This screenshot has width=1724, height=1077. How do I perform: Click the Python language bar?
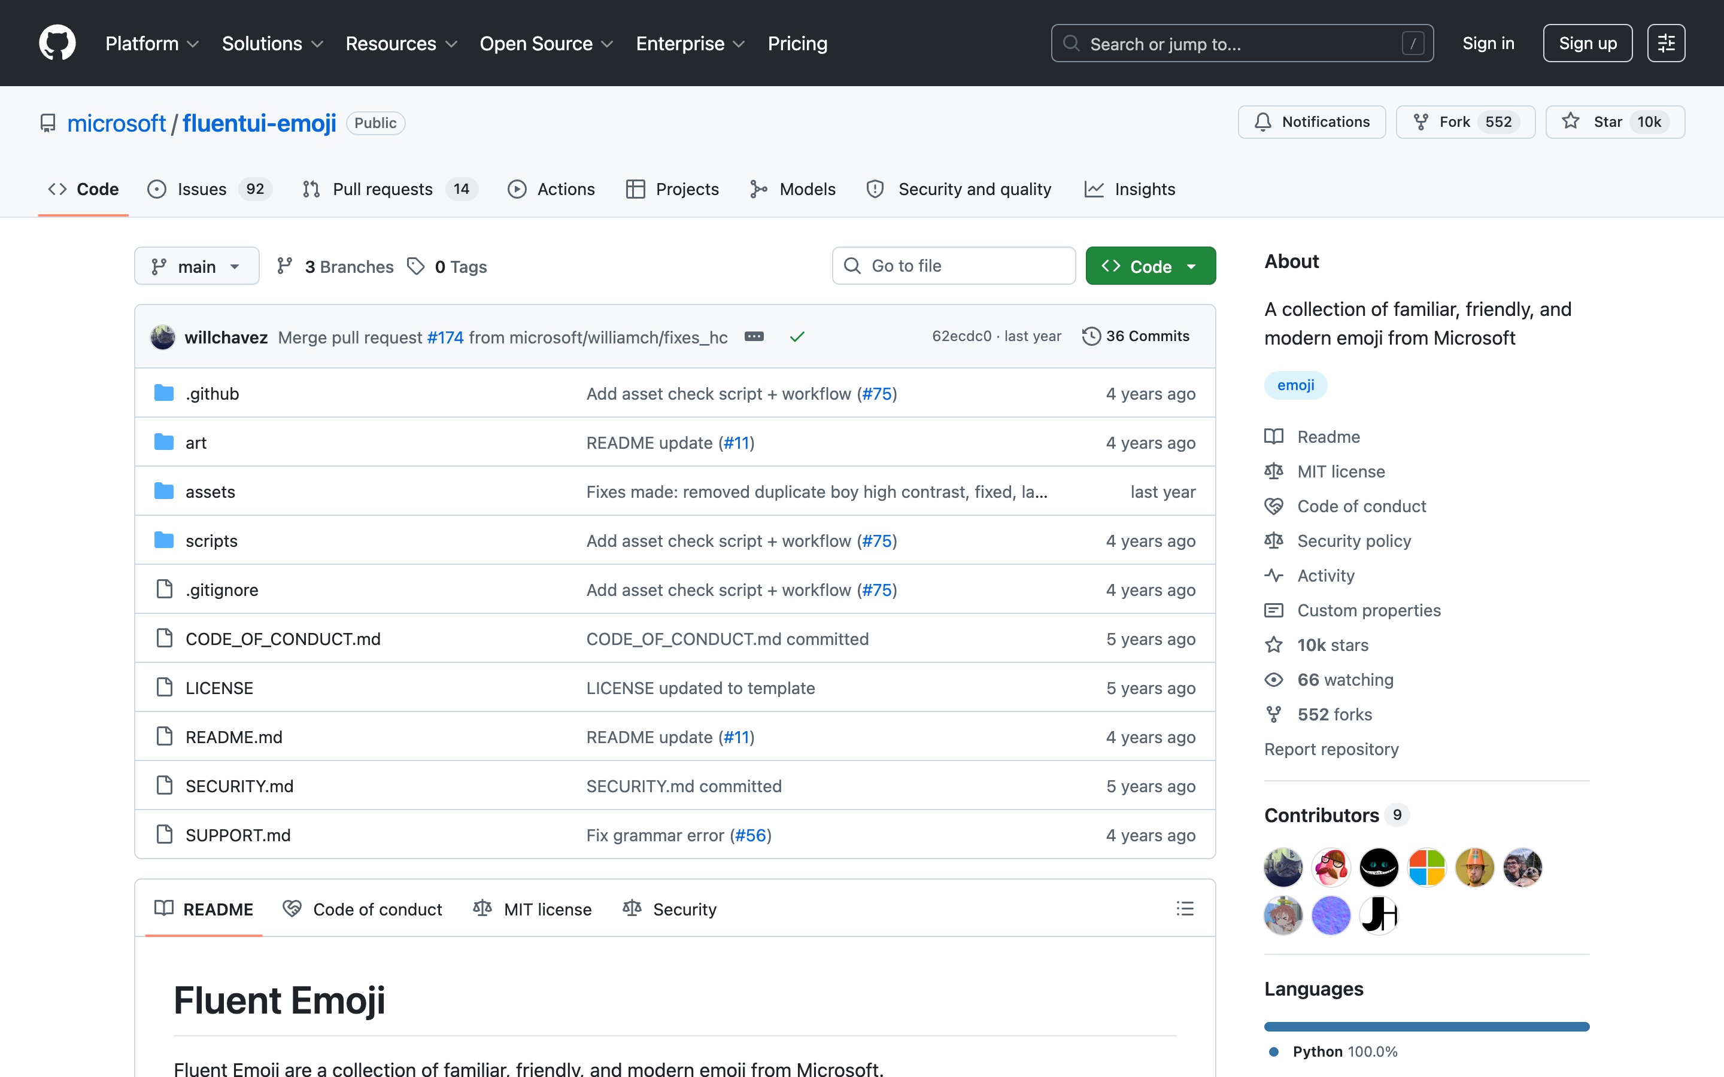(x=1426, y=1026)
